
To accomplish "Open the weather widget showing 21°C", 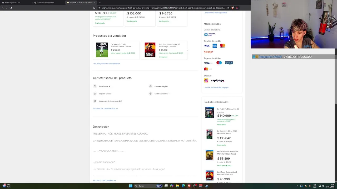I will pos(6,186).
